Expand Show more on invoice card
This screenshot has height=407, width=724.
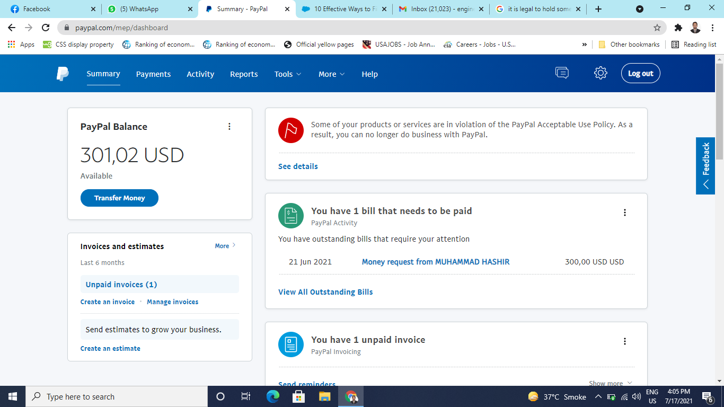click(x=611, y=383)
